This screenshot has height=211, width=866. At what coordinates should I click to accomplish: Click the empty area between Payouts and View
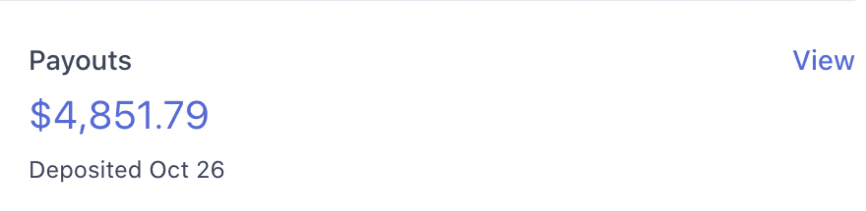click(462, 61)
